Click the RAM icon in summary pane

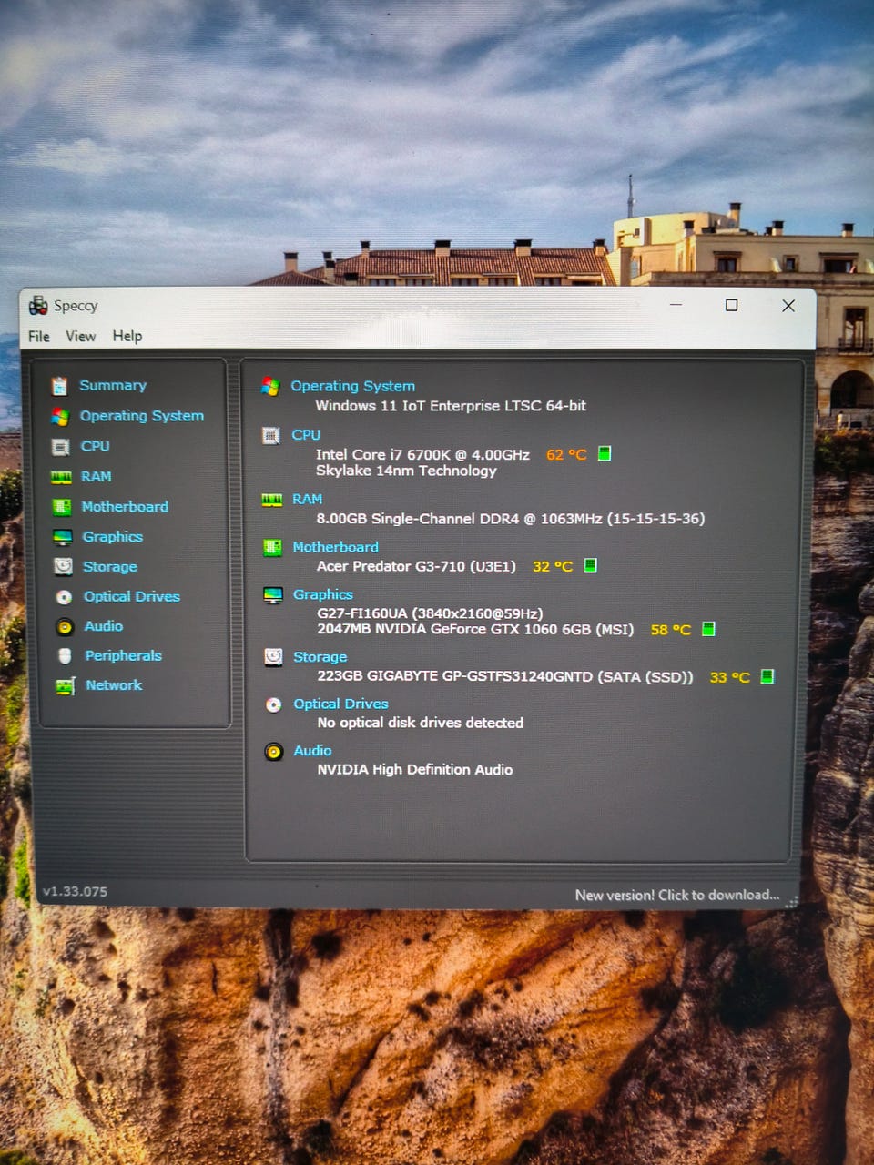272,500
